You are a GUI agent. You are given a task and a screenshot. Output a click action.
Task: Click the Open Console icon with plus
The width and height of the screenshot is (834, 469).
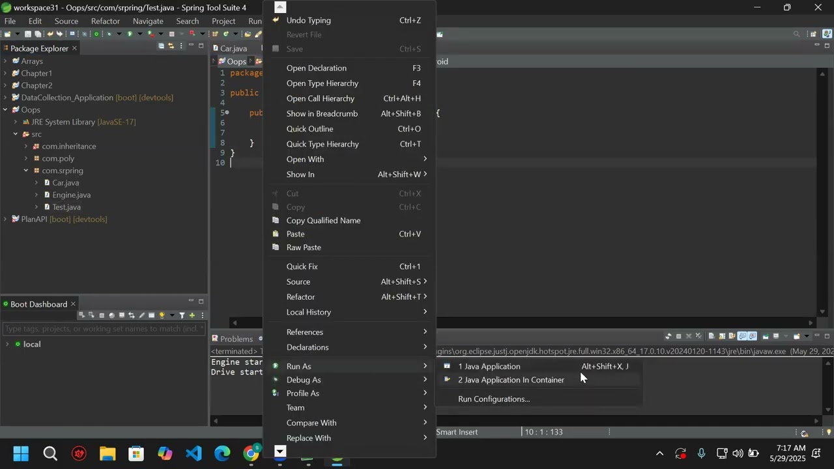click(797, 336)
